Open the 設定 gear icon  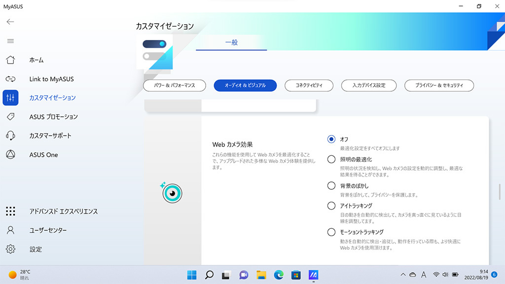click(x=10, y=249)
